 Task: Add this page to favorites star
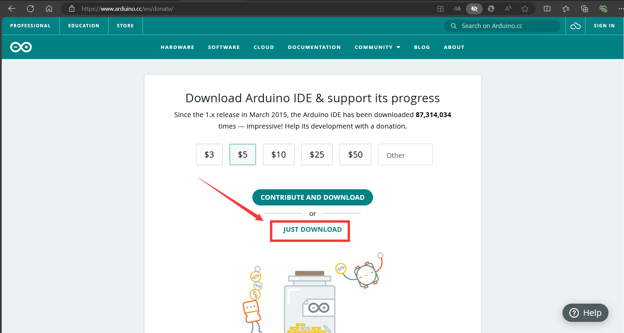[x=525, y=9]
